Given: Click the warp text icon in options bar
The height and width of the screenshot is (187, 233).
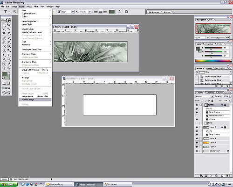Looking at the screenshot, I should coord(119,12).
